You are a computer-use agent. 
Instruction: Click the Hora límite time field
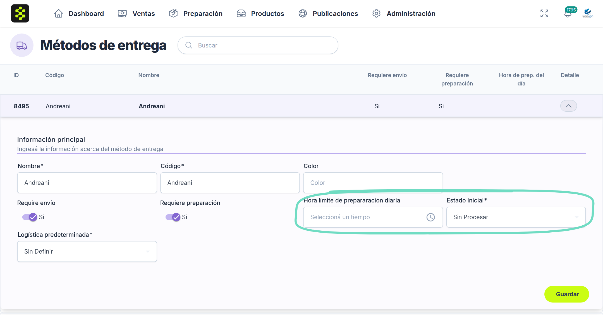tap(373, 217)
